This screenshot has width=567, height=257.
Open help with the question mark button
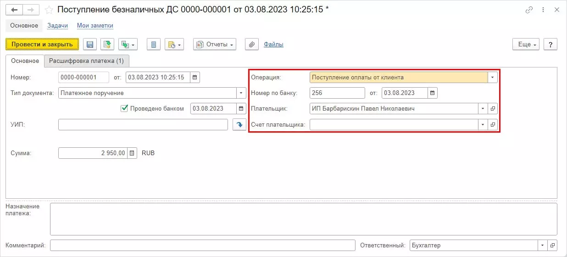coord(550,45)
